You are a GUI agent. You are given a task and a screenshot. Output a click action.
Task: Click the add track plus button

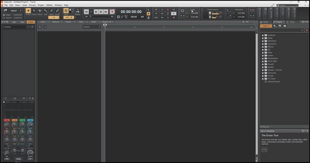click(x=40, y=27)
